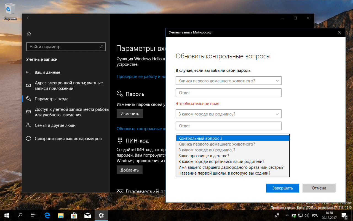This screenshot has height=221, width=353.
Task: Click the back arrow in Settings
Action: 28,18
